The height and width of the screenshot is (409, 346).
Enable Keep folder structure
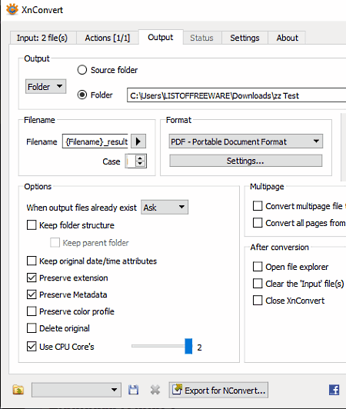click(32, 224)
